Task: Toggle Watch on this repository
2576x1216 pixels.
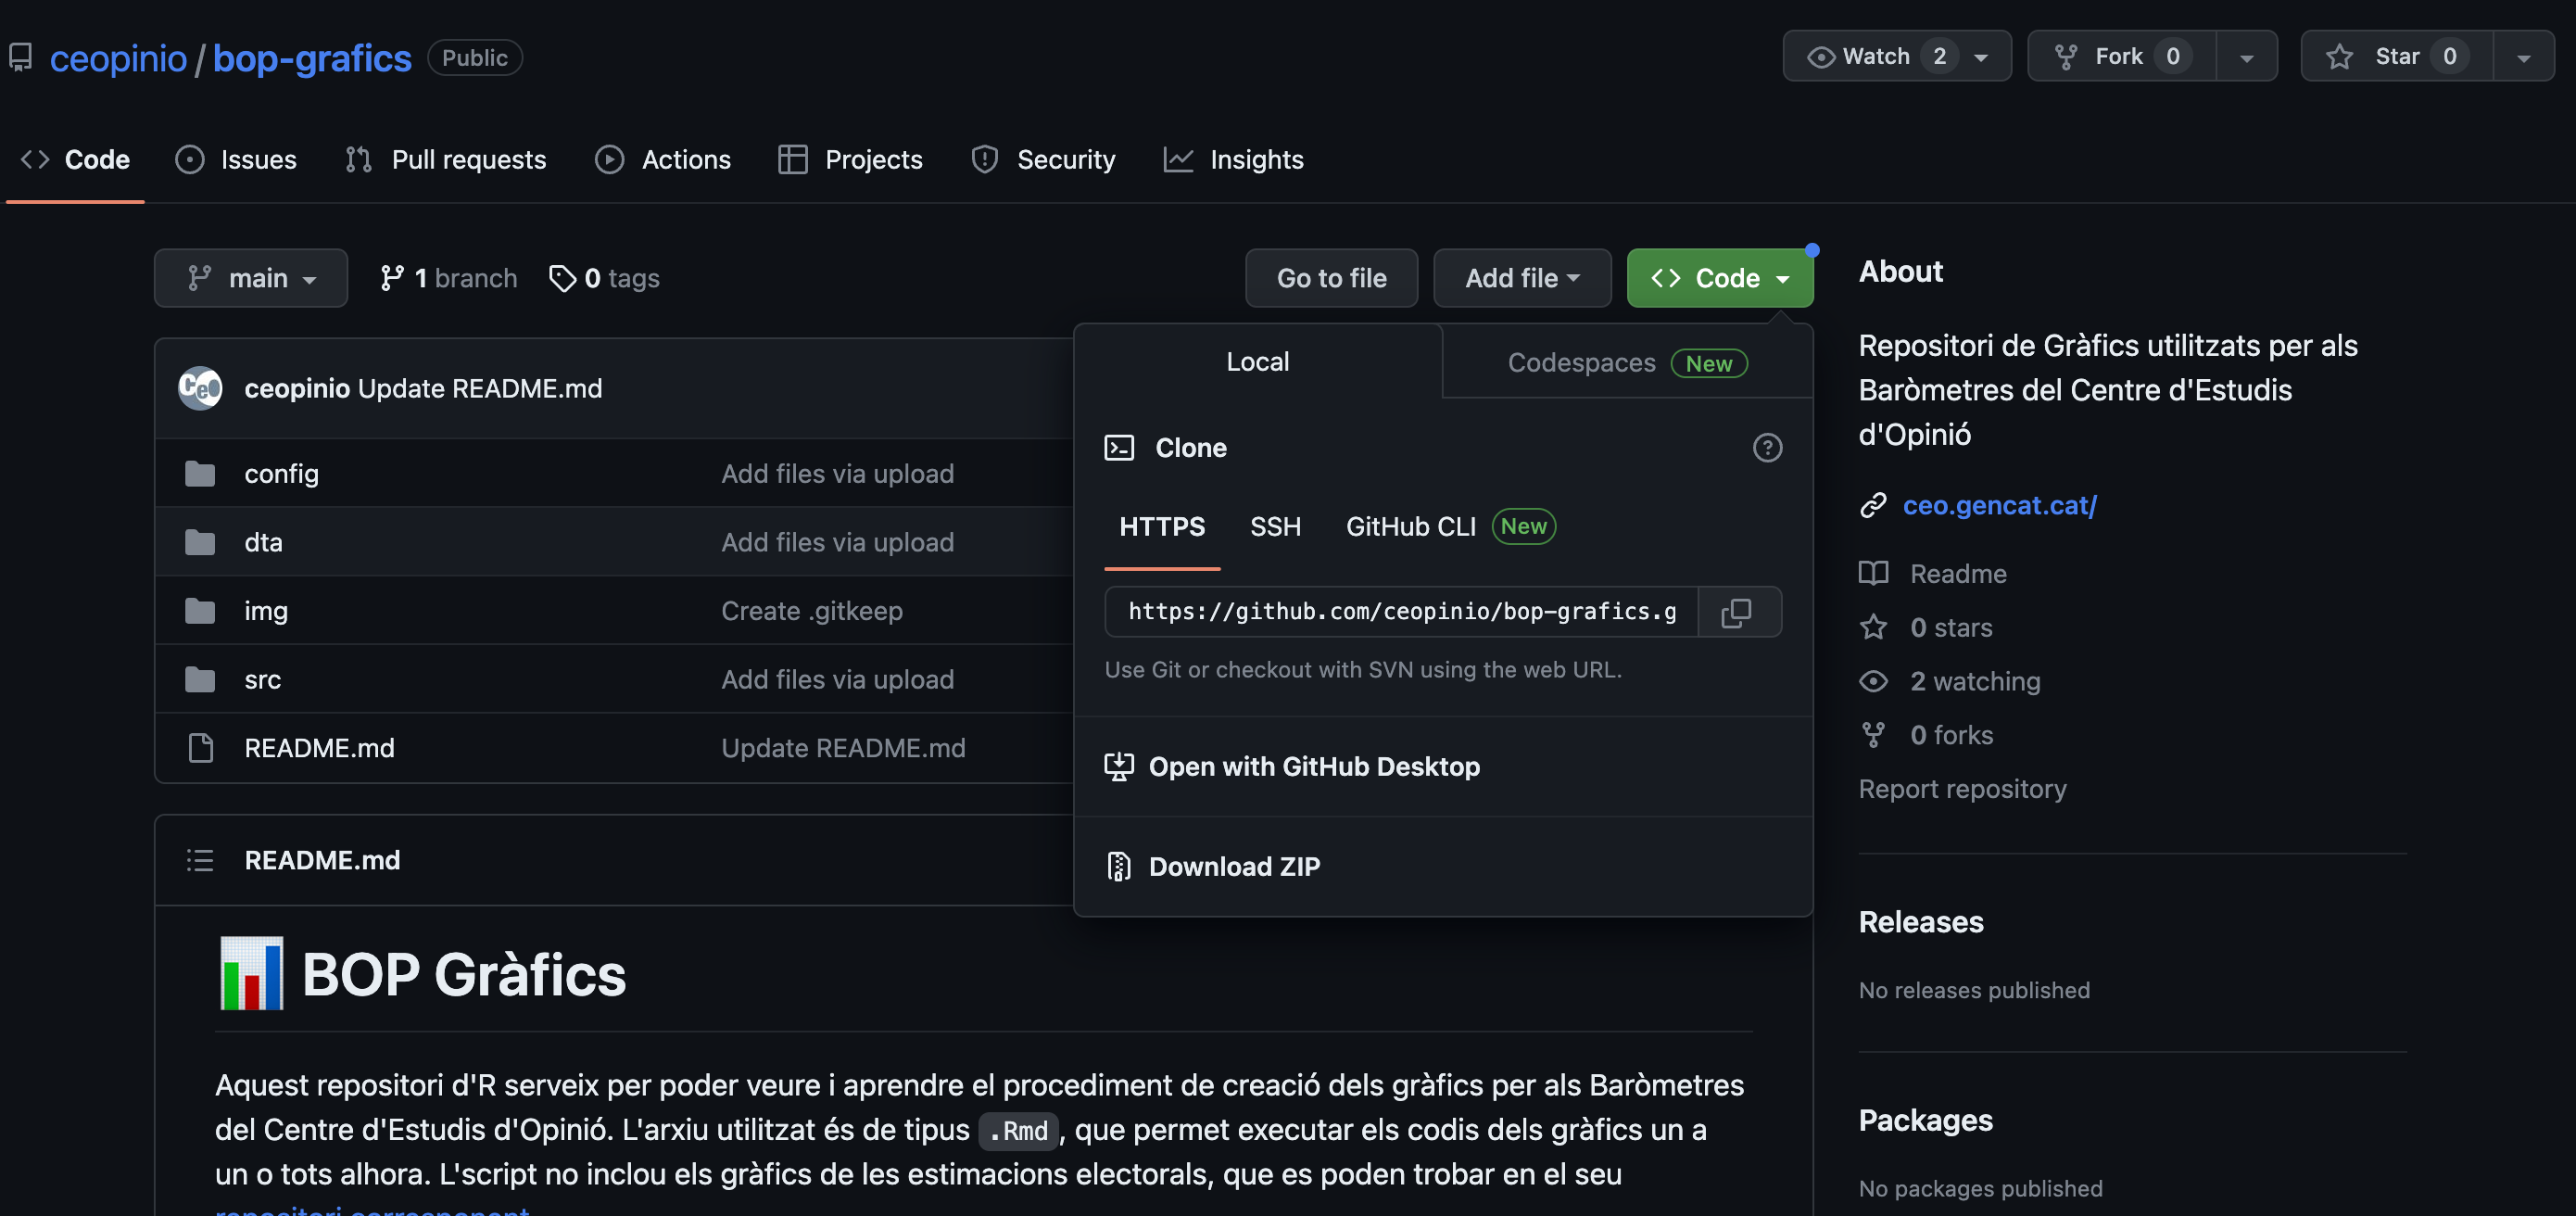Action: pyautogui.click(x=1876, y=57)
